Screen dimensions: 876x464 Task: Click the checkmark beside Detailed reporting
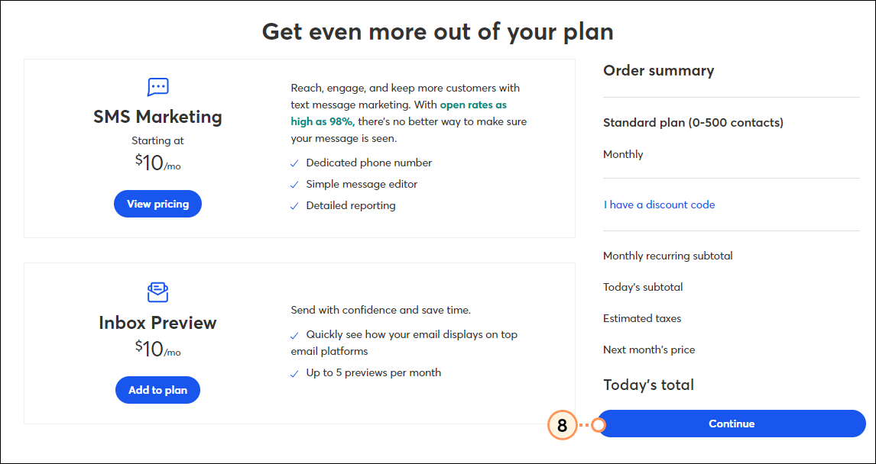(x=294, y=206)
